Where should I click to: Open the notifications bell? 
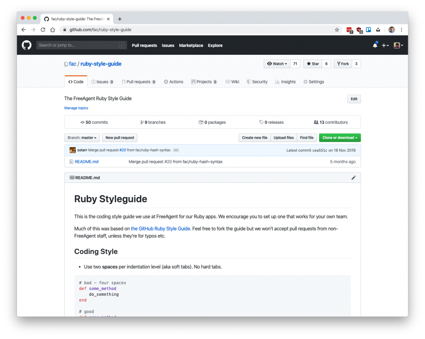(x=375, y=45)
